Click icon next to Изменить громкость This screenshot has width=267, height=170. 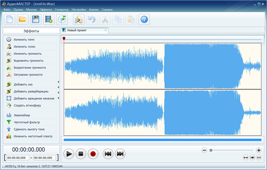(9, 54)
